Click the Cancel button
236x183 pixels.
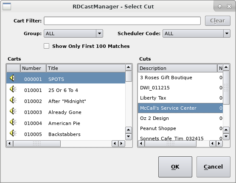[214, 167]
